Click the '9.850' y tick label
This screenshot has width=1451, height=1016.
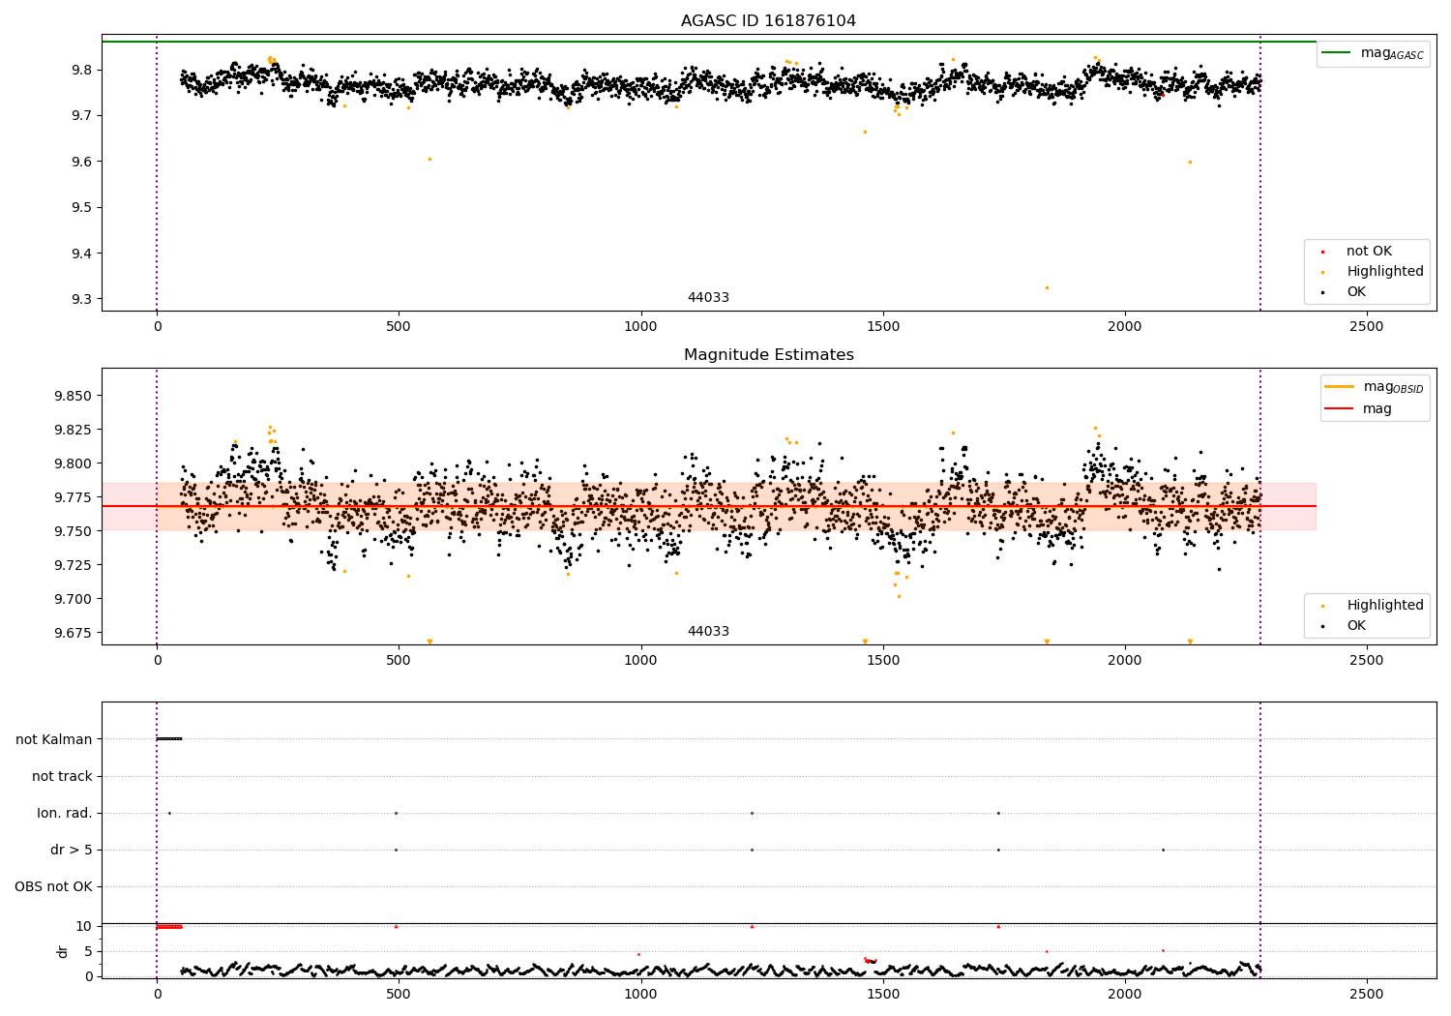tap(73, 396)
